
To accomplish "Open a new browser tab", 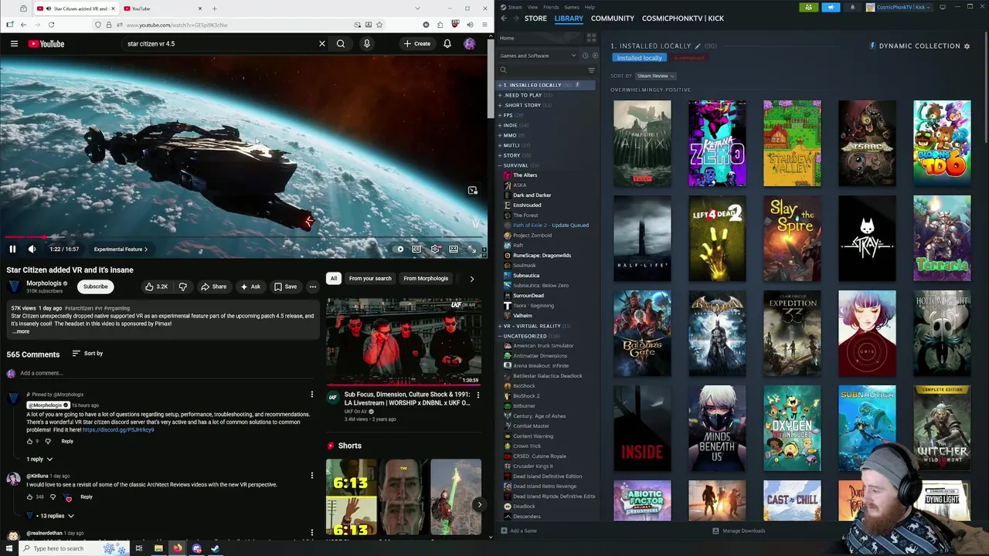I will (214, 8).
